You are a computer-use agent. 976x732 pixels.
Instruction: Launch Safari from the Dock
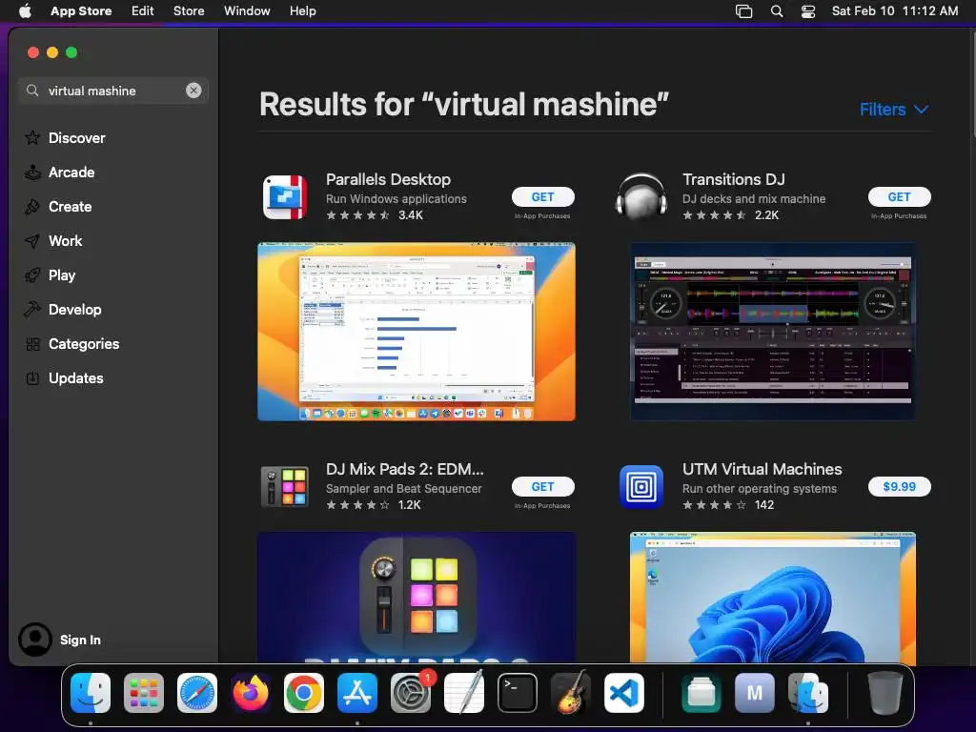coord(197,692)
